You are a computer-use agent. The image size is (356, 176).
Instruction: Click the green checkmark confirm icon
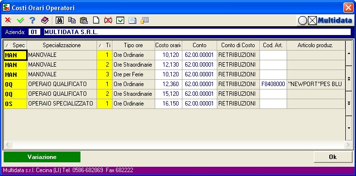(20, 20)
